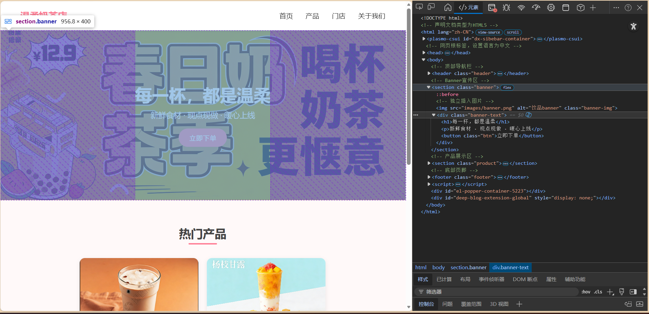This screenshot has width=649, height=314.
Task: Toggle the .cls class editor
Action: (x=598, y=292)
